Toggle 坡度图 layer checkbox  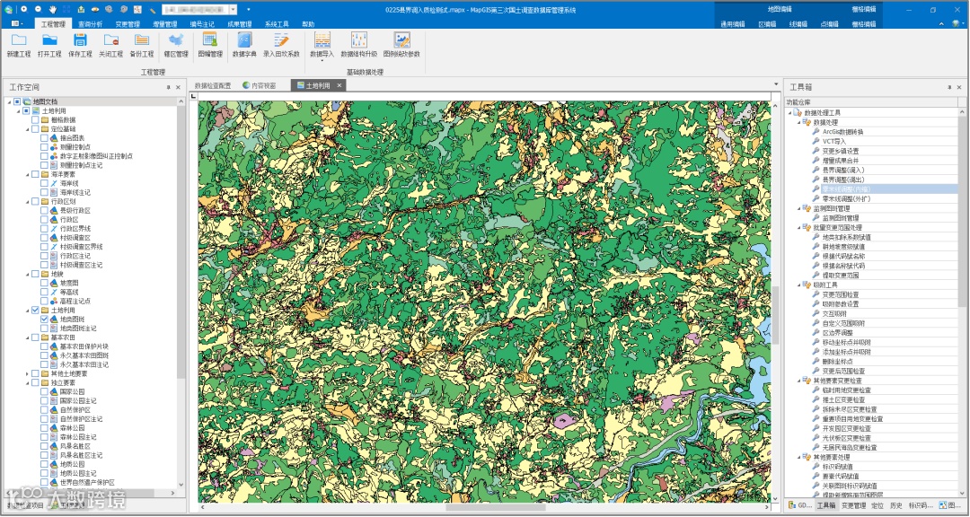44,284
